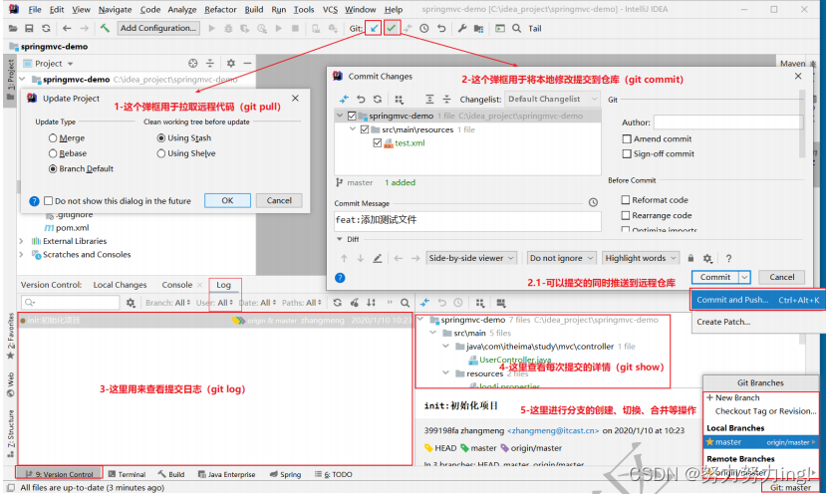Click the Commit Message text field

467,220
